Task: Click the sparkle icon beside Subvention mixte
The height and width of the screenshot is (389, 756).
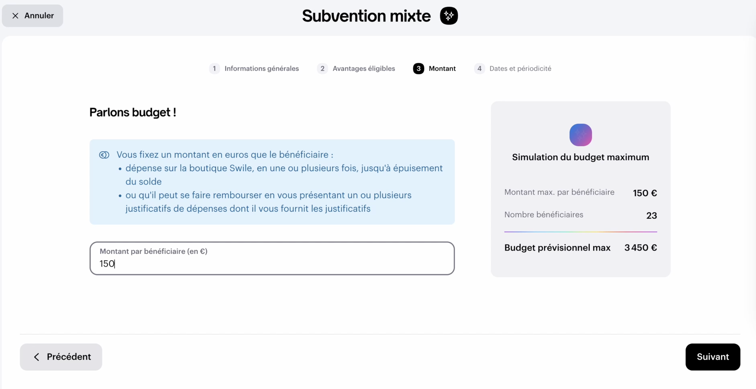Action: pyautogui.click(x=449, y=16)
